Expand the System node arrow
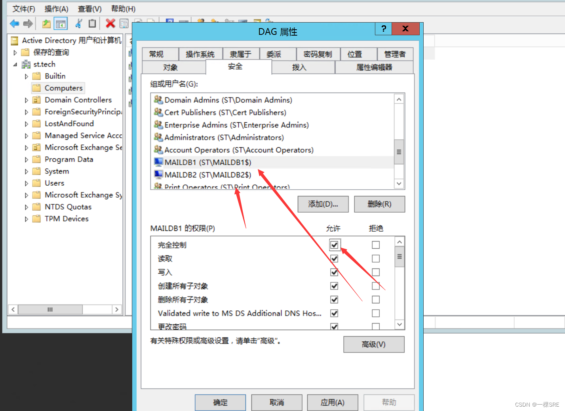Image resolution: width=565 pixels, height=411 pixels. pyautogui.click(x=26, y=171)
